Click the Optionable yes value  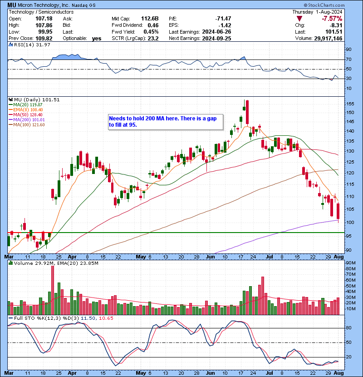[x=97, y=39]
